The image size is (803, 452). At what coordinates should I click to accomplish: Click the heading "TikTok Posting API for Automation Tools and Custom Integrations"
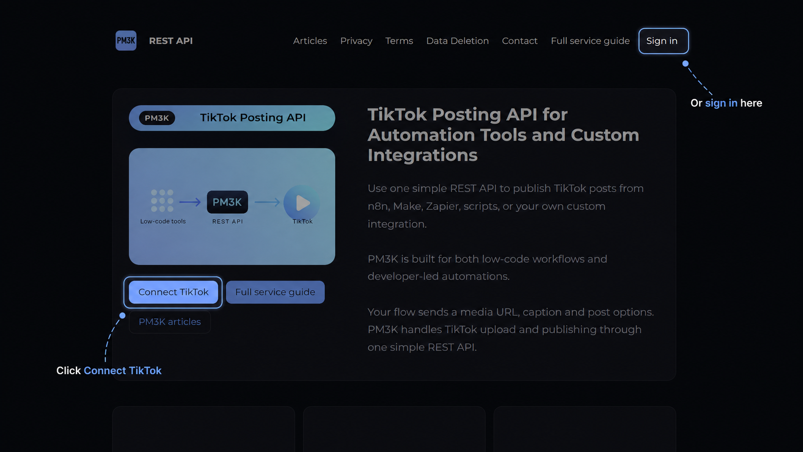503,135
